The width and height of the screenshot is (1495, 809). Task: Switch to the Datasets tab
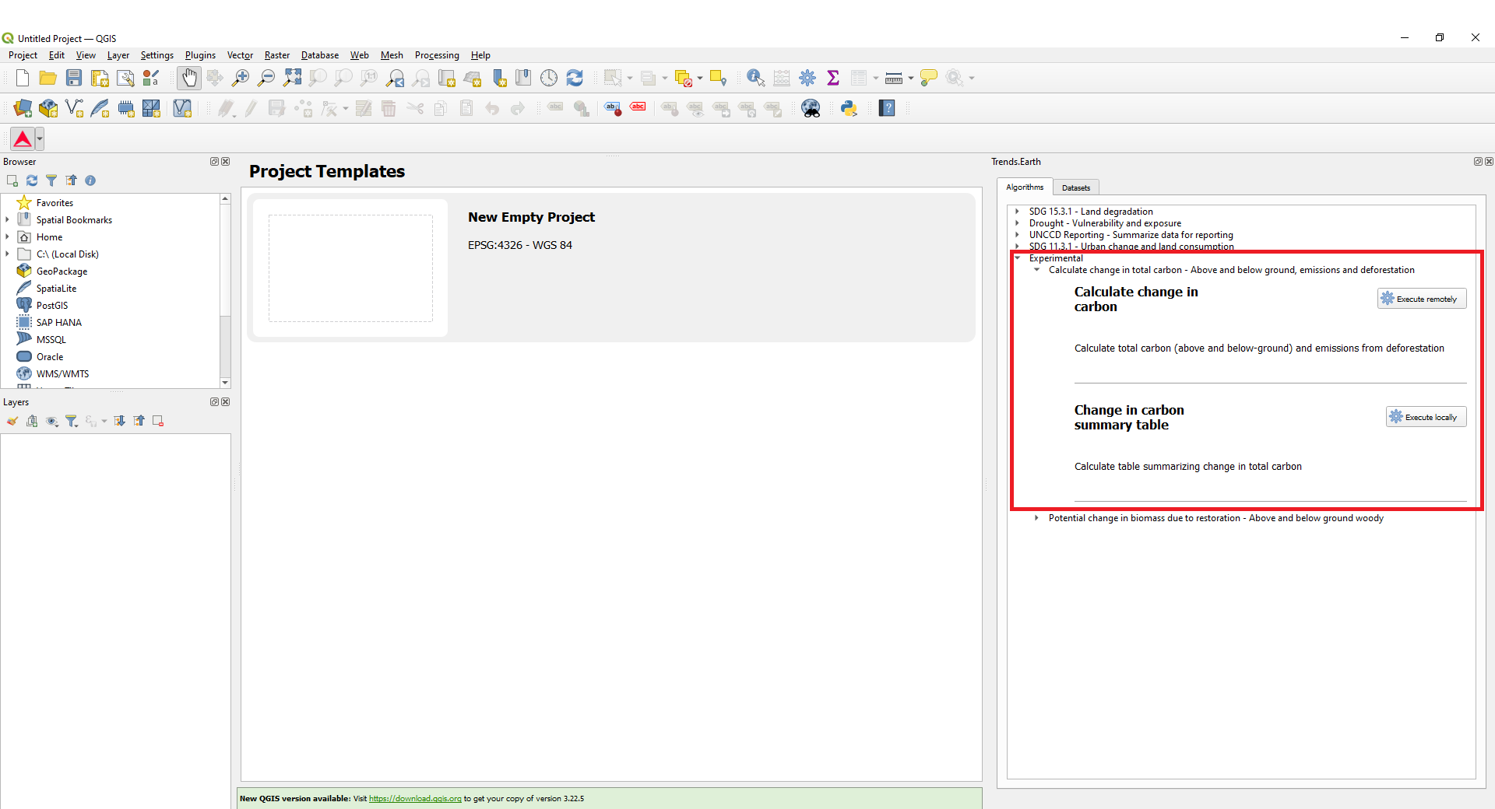[x=1075, y=187]
